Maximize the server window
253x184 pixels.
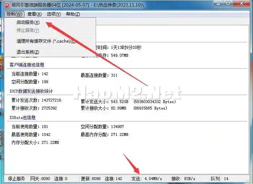[x=228, y=4]
